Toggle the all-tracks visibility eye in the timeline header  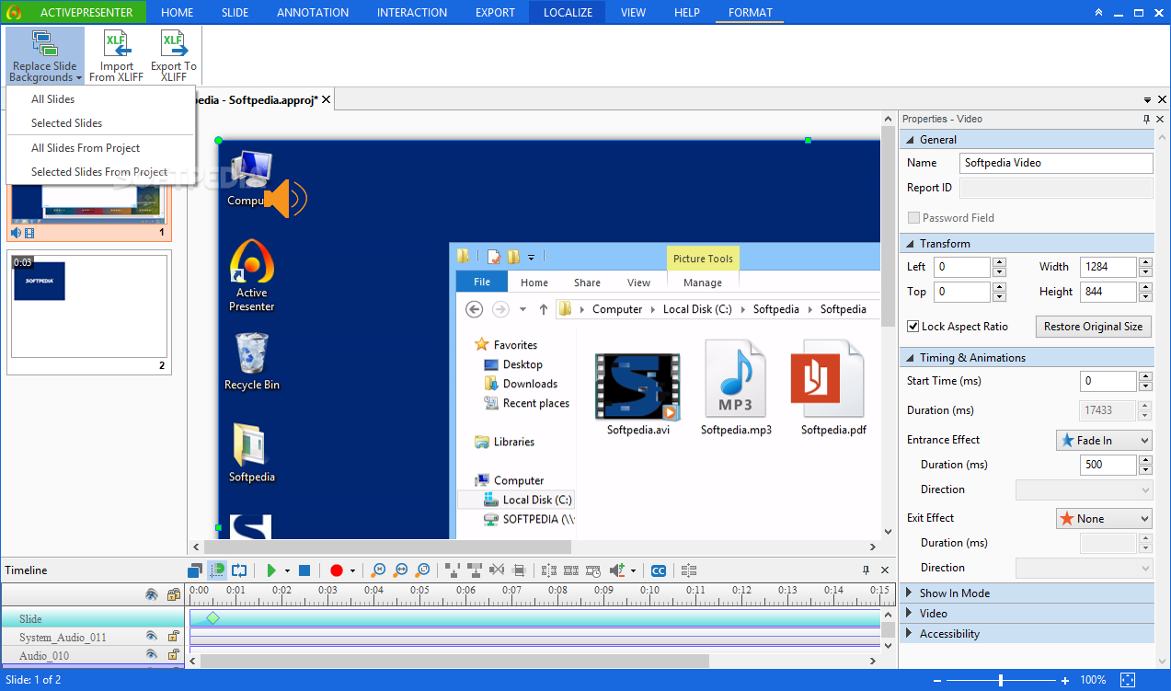pyautogui.click(x=152, y=595)
